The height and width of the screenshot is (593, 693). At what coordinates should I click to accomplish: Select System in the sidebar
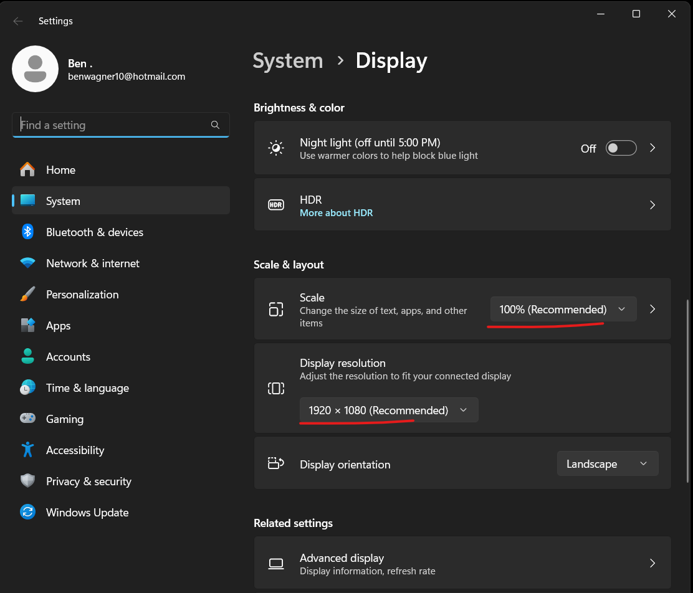coord(121,201)
